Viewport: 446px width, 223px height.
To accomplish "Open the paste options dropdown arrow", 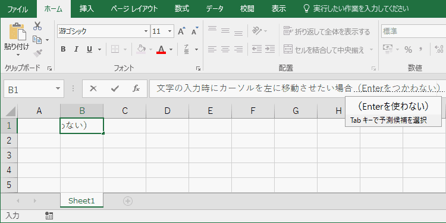I will point(18,55).
